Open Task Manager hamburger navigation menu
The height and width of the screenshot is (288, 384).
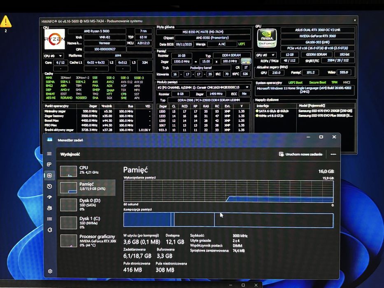click(x=49, y=153)
